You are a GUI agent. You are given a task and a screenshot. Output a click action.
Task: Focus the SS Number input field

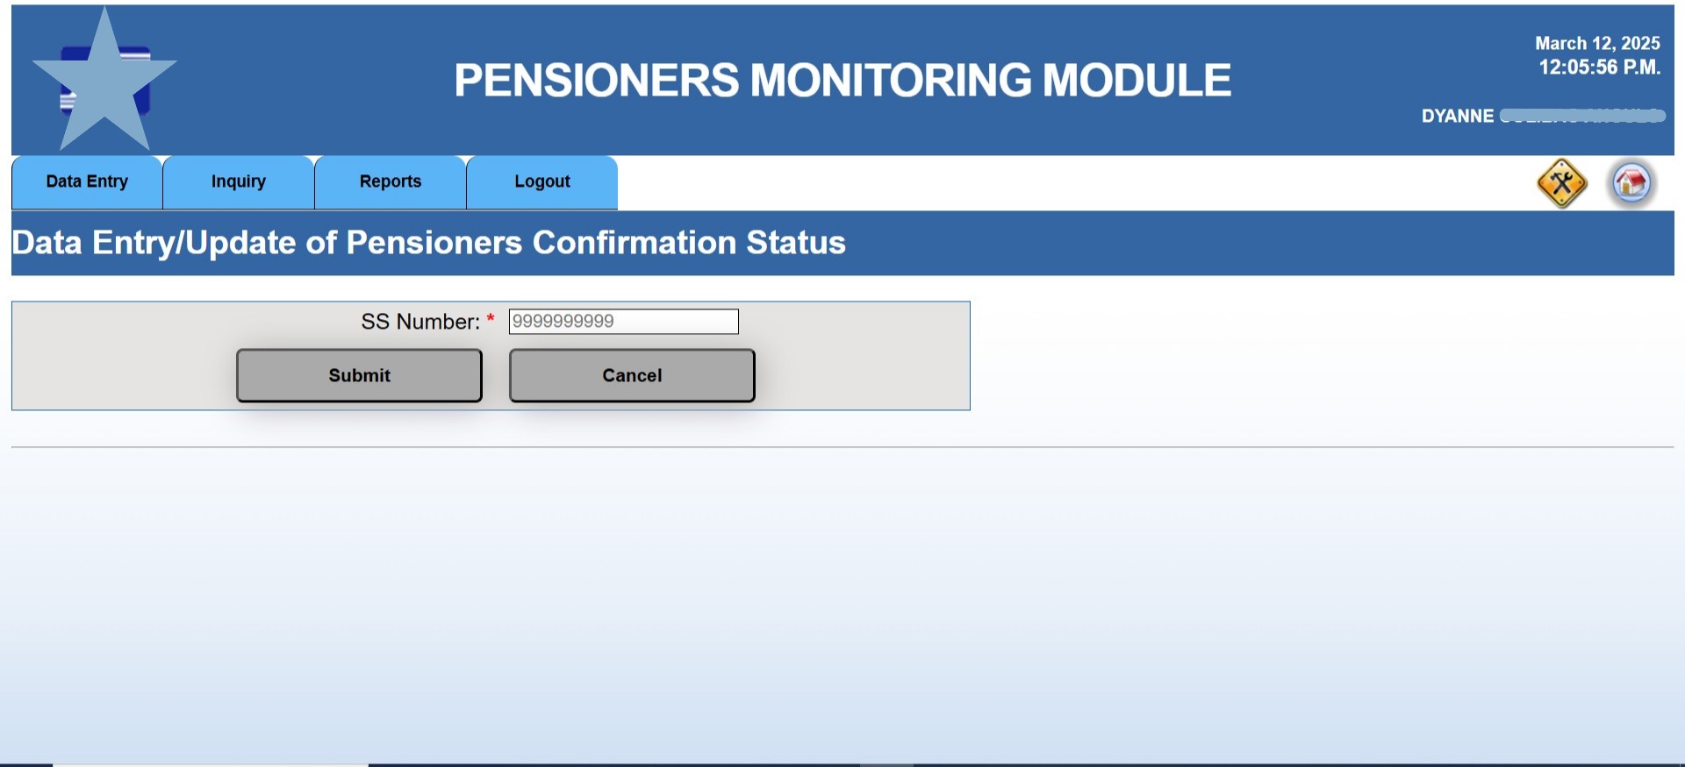tap(623, 322)
